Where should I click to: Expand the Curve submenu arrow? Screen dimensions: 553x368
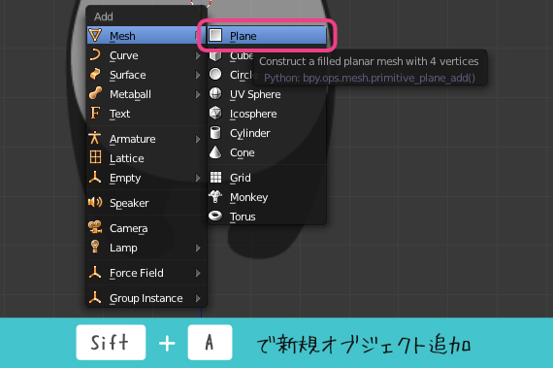[198, 55]
